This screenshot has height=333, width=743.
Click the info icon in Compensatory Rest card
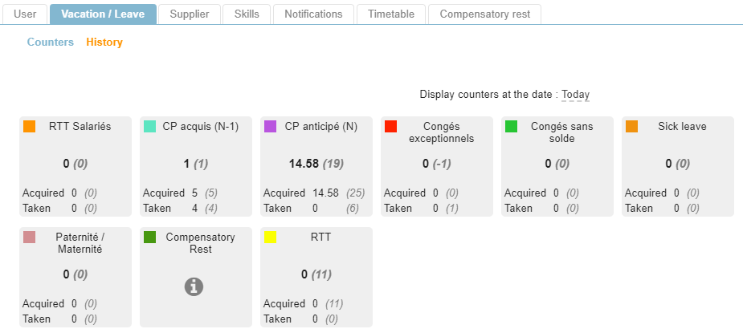[194, 286]
